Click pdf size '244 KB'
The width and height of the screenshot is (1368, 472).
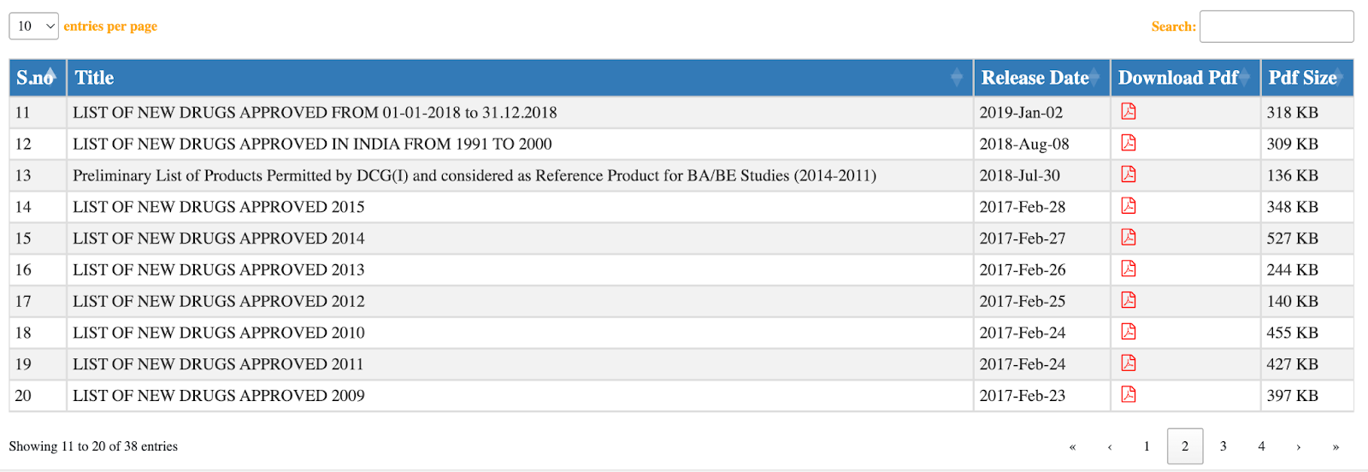(1293, 270)
